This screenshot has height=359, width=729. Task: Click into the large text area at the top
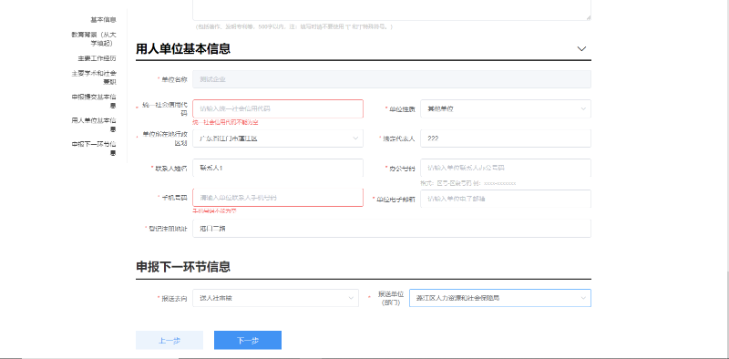point(392,10)
